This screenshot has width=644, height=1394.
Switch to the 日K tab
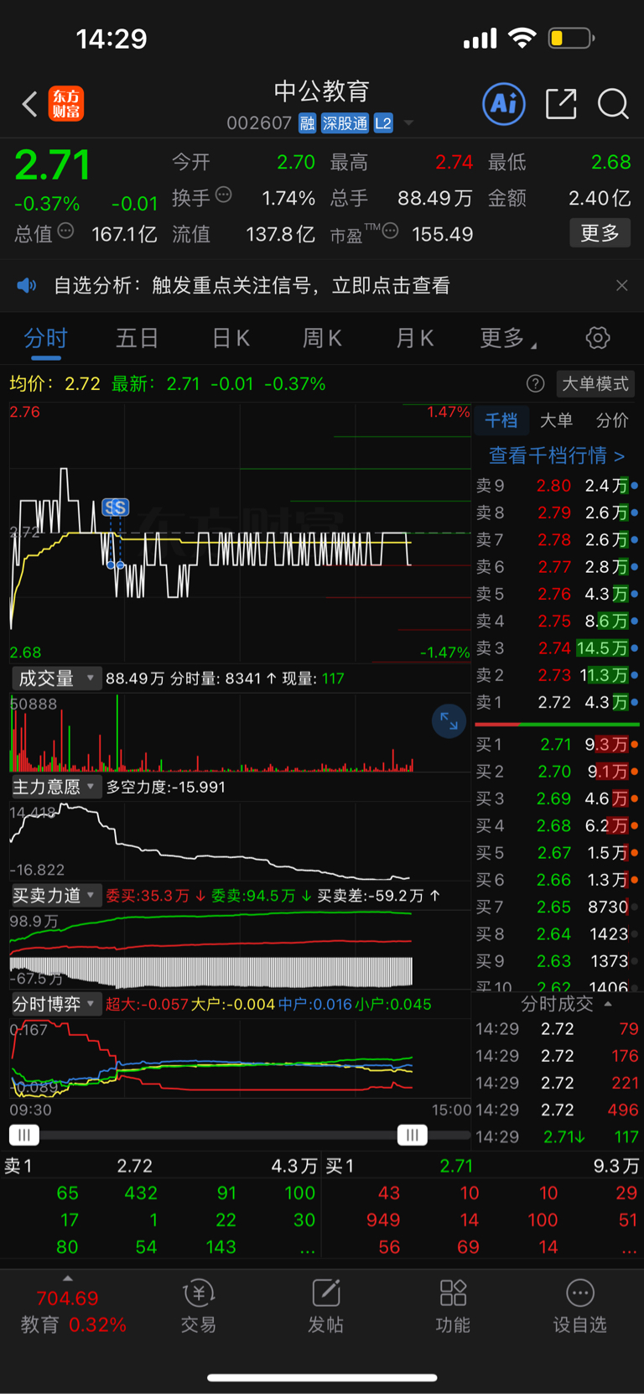point(231,338)
